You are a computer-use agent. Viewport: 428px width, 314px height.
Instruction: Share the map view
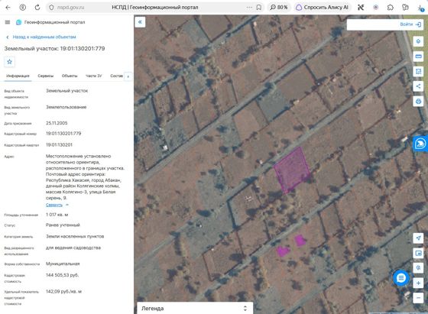tap(418, 86)
